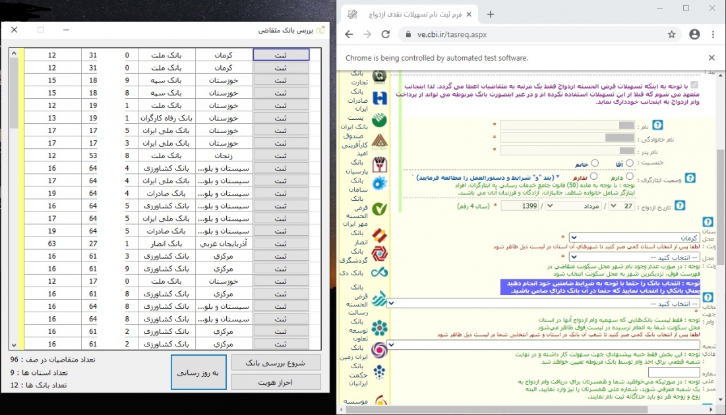Open the marriage day dropdown showing 27
This screenshot has height=415, width=726.
tap(622, 206)
